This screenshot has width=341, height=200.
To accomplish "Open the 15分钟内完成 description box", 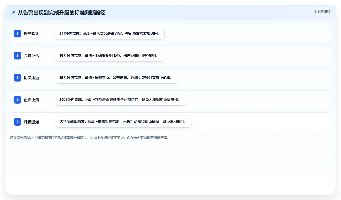I will 117,78.
